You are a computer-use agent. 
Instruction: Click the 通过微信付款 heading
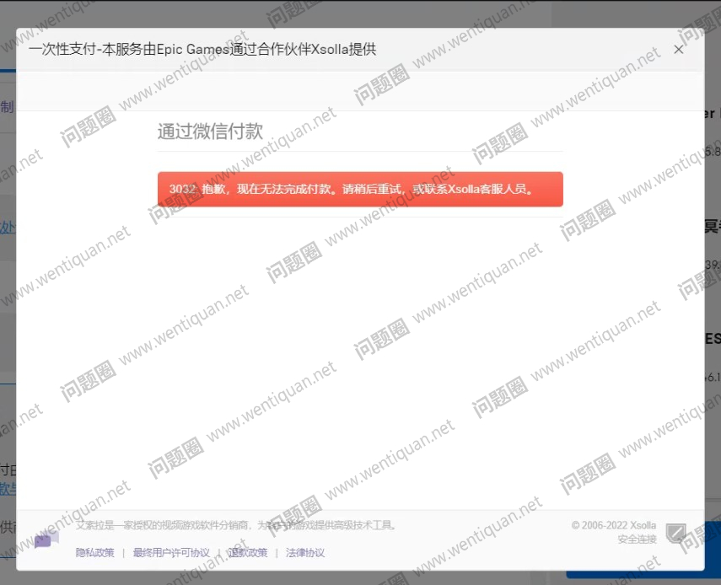point(210,131)
